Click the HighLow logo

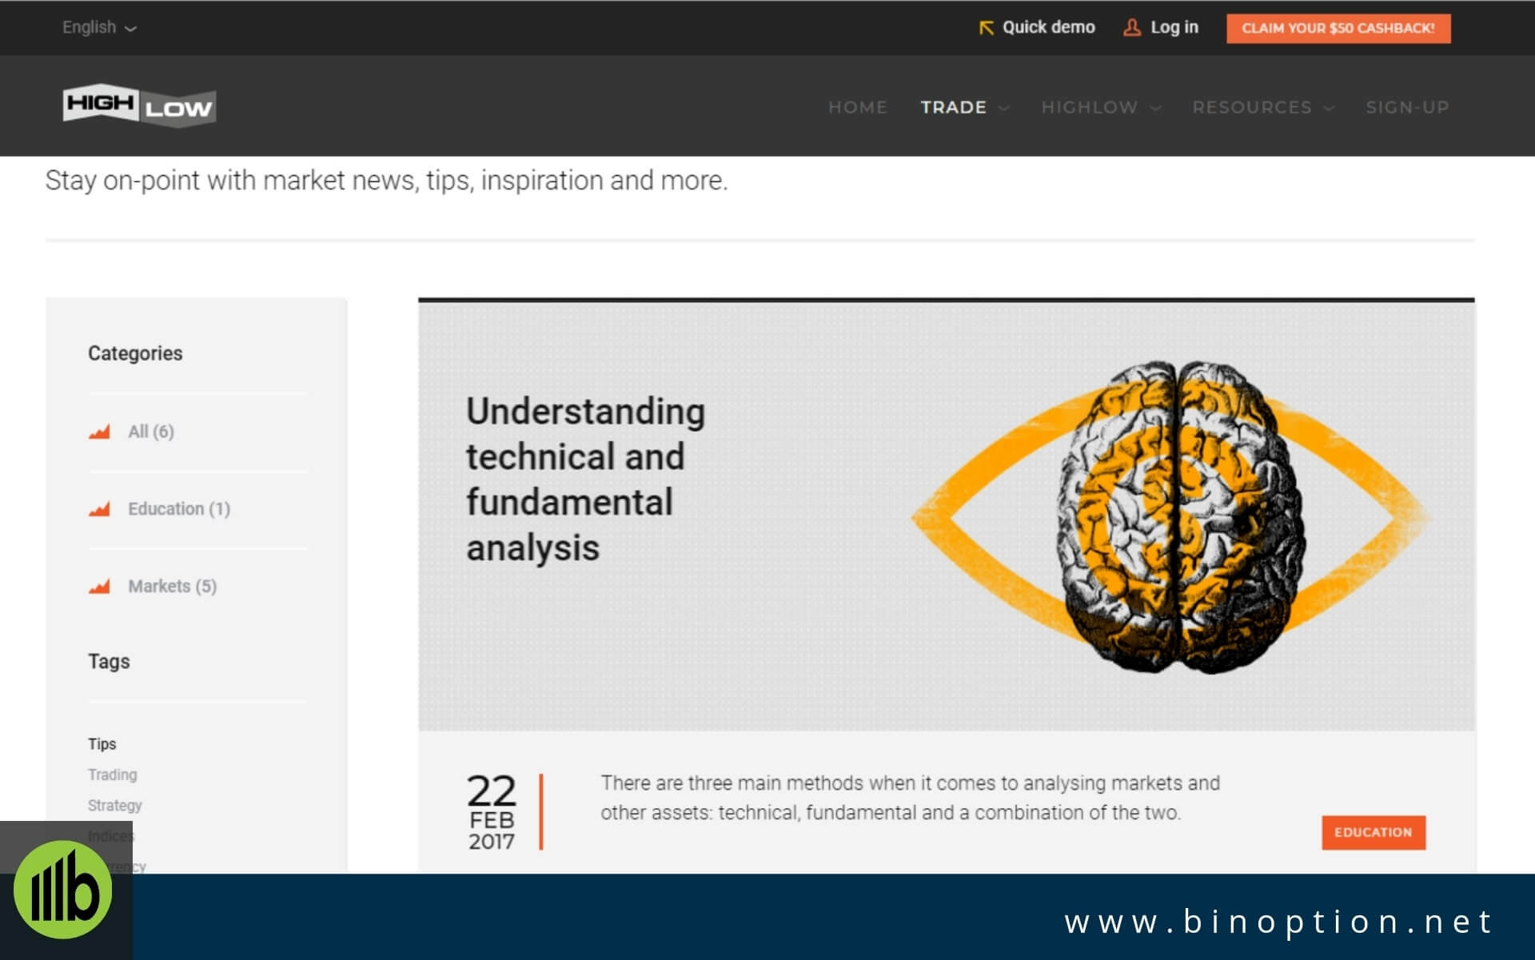click(139, 105)
